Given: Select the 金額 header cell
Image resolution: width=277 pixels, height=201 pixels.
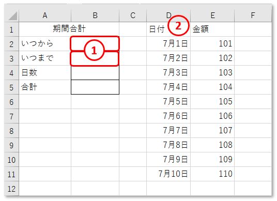Looking at the screenshot, I should (212, 29).
